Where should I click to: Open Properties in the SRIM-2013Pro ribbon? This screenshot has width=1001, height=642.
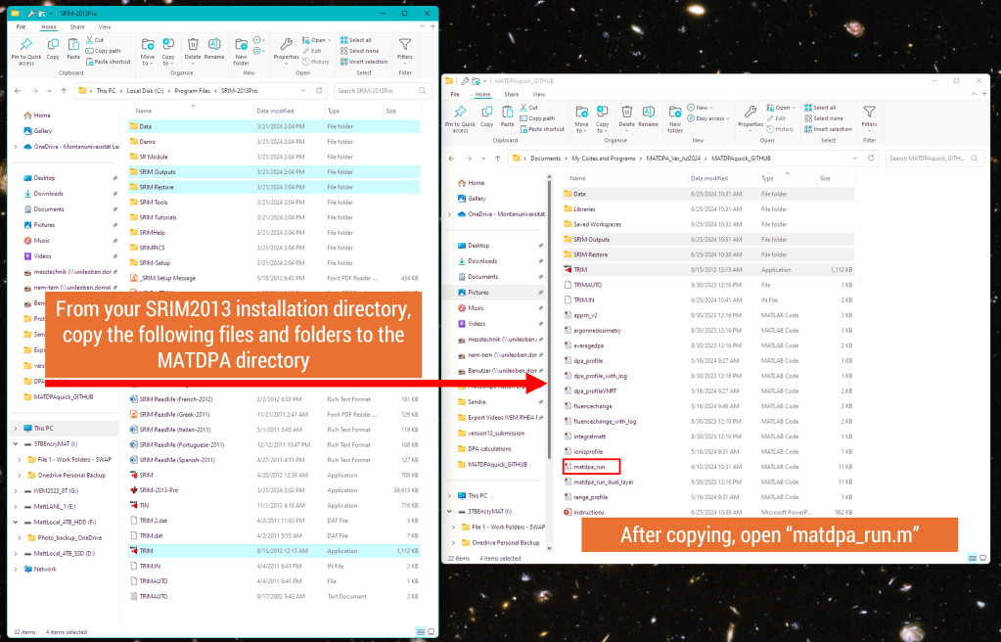pos(286,48)
